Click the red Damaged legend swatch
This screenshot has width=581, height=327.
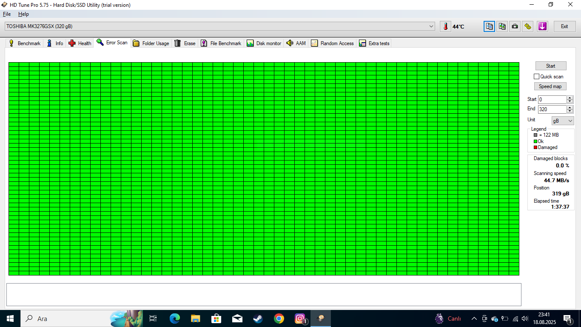(535, 147)
